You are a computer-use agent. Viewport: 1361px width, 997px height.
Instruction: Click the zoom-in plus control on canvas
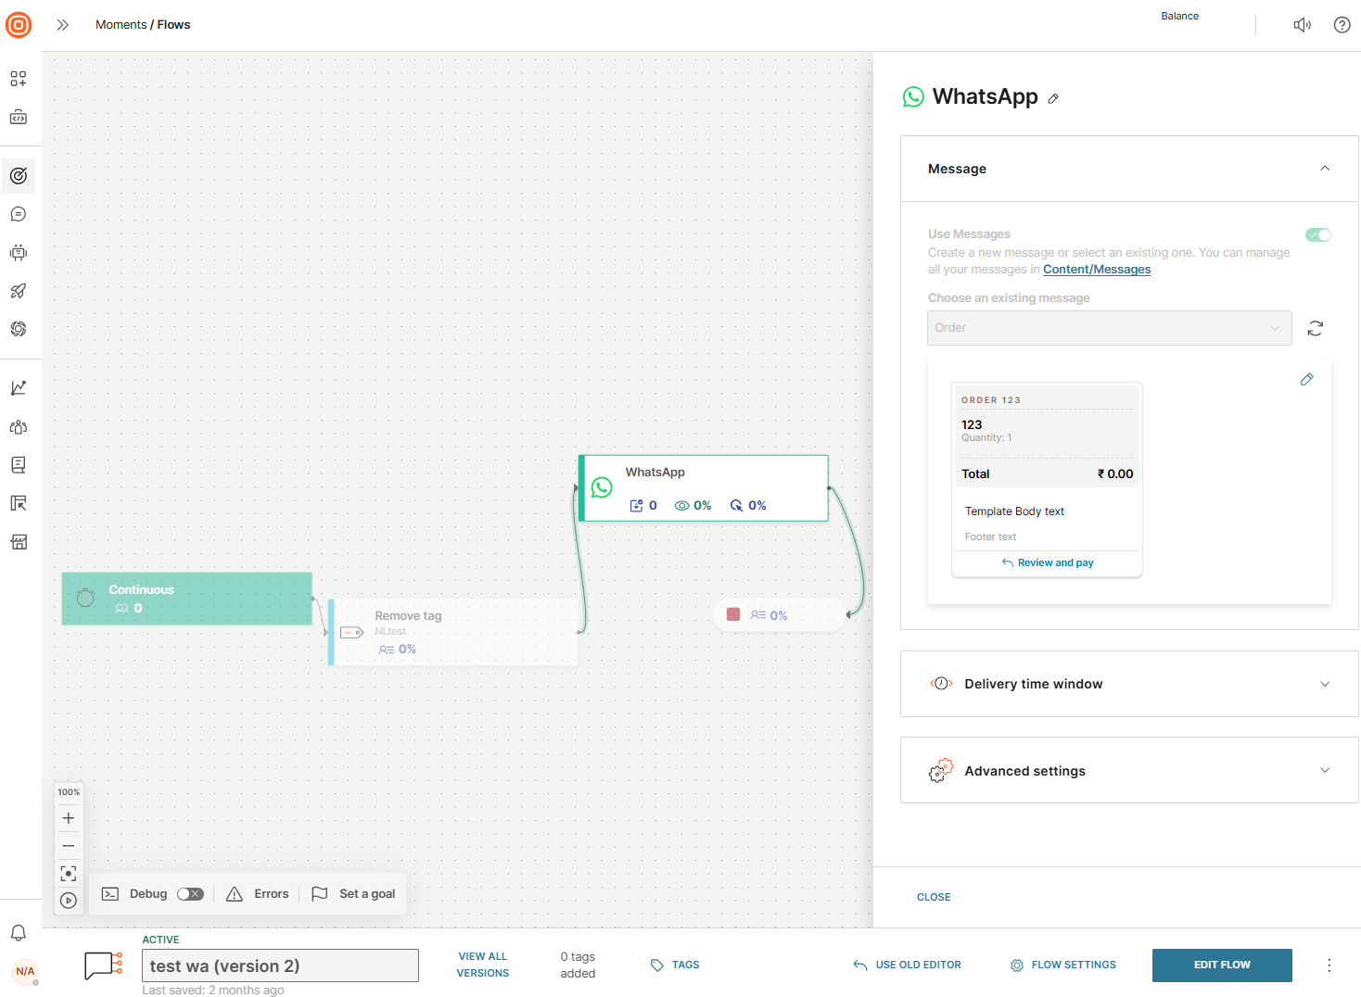tap(68, 818)
